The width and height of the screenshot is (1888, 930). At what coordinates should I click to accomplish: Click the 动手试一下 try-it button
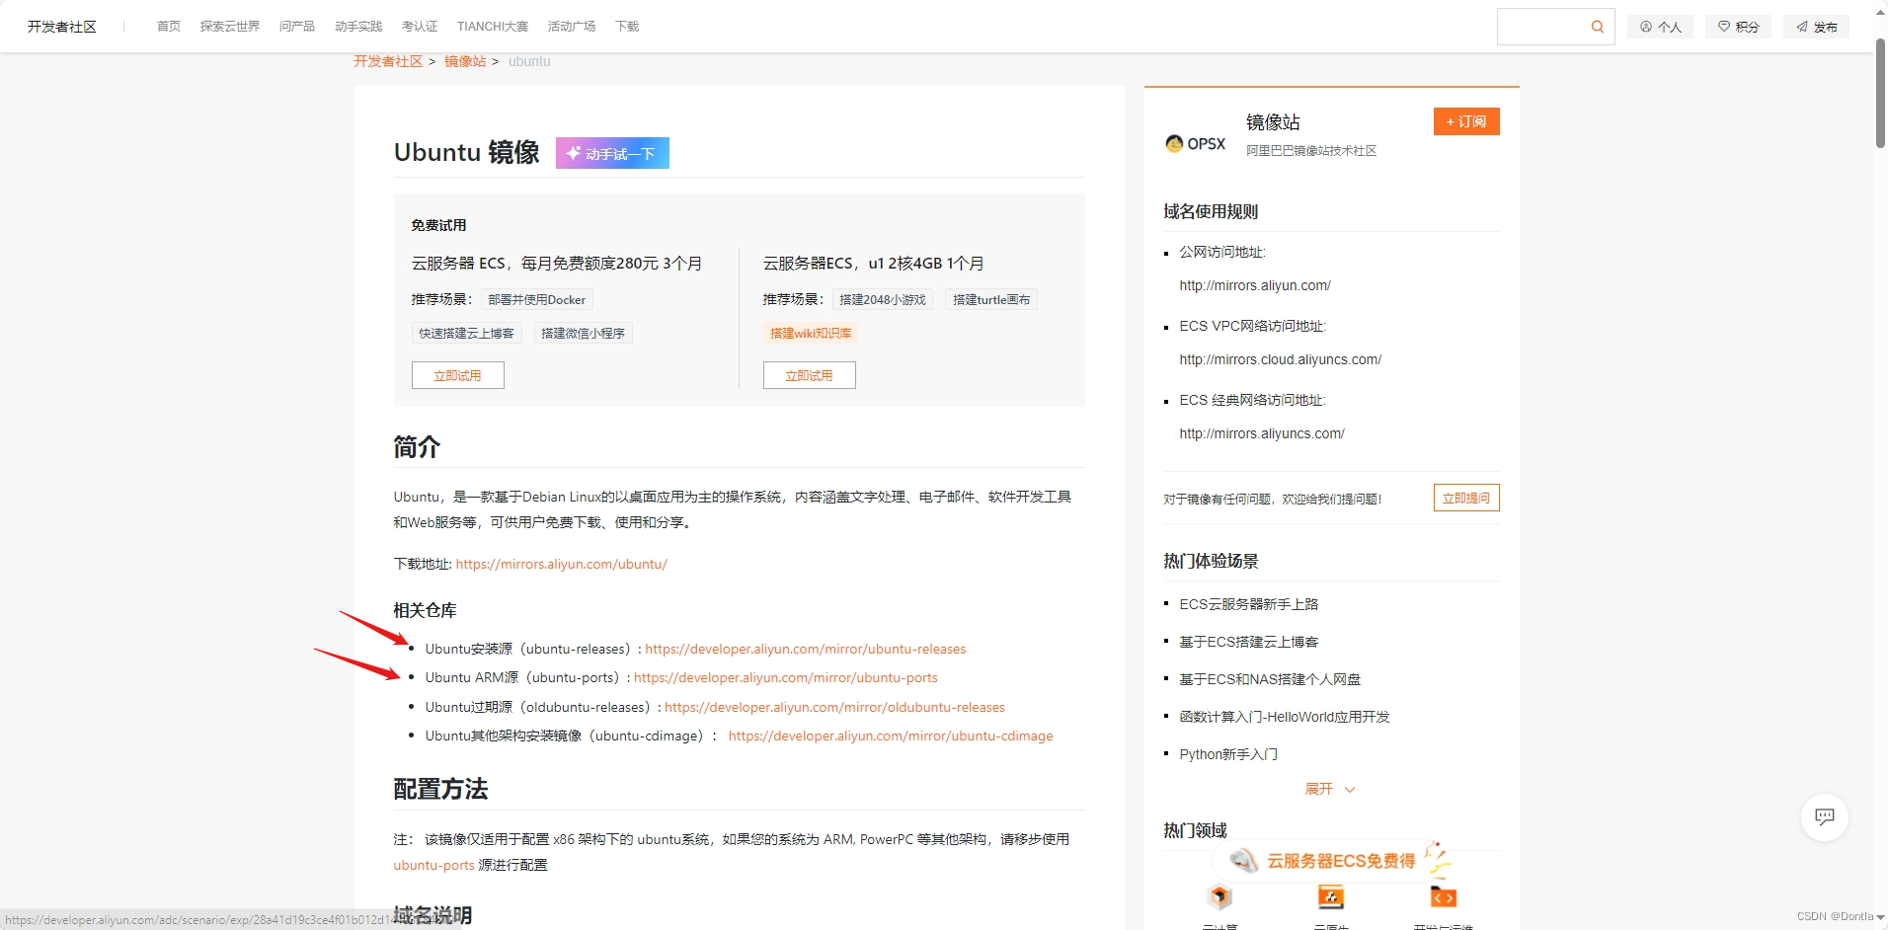coord(612,153)
